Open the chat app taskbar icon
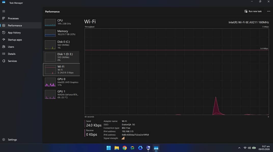 point(133,148)
